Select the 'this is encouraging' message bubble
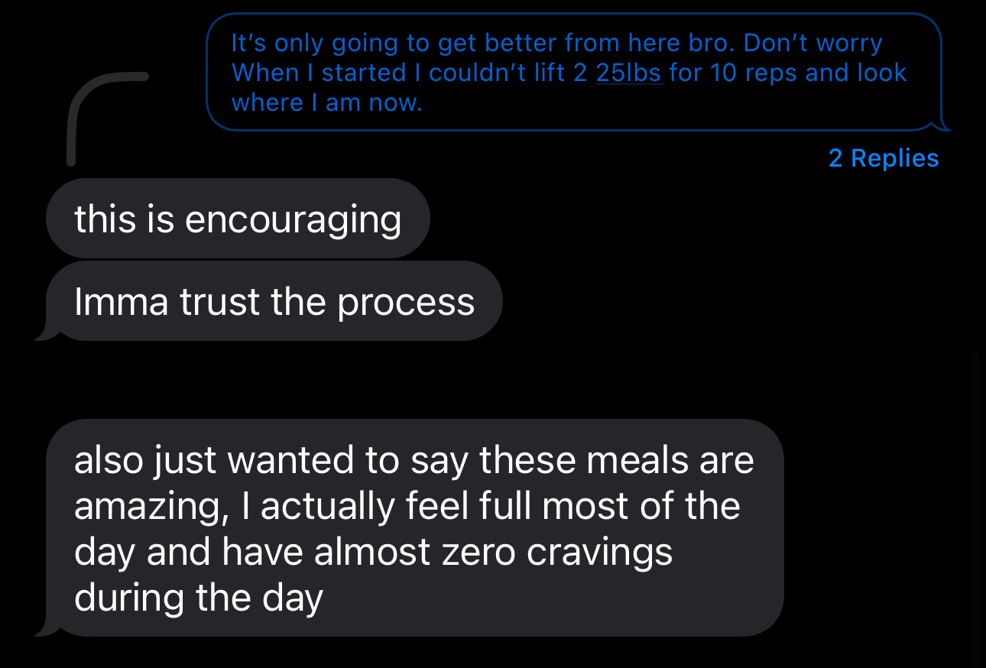Screen dimensions: 986x668 [x=238, y=219]
